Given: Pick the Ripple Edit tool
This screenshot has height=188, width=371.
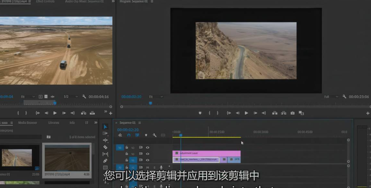Looking at the screenshot, I should 105,140.
